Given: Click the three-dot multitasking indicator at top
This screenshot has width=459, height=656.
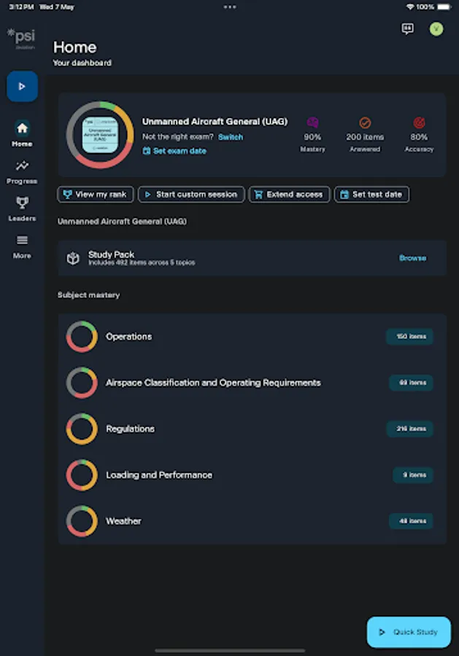Looking at the screenshot, I should pyautogui.click(x=229, y=7).
